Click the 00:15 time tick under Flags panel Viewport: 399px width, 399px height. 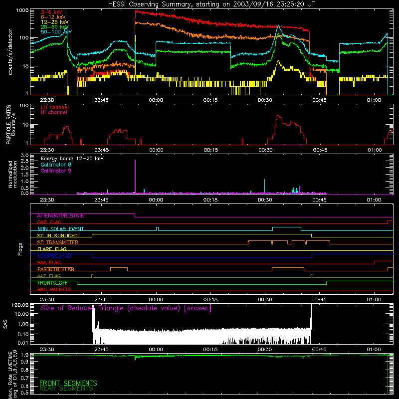(x=210, y=300)
